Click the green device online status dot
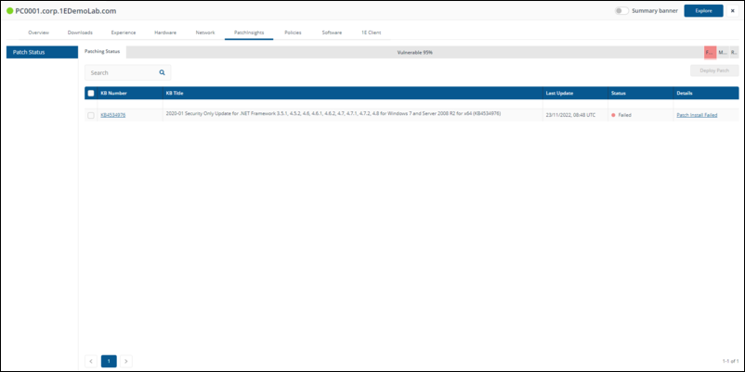 click(x=10, y=10)
